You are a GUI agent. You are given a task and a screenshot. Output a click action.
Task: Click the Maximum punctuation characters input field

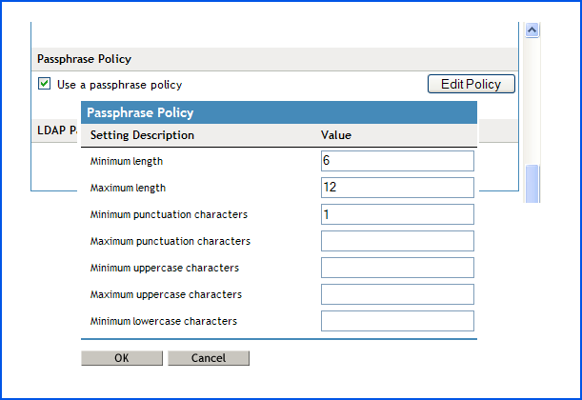click(397, 241)
